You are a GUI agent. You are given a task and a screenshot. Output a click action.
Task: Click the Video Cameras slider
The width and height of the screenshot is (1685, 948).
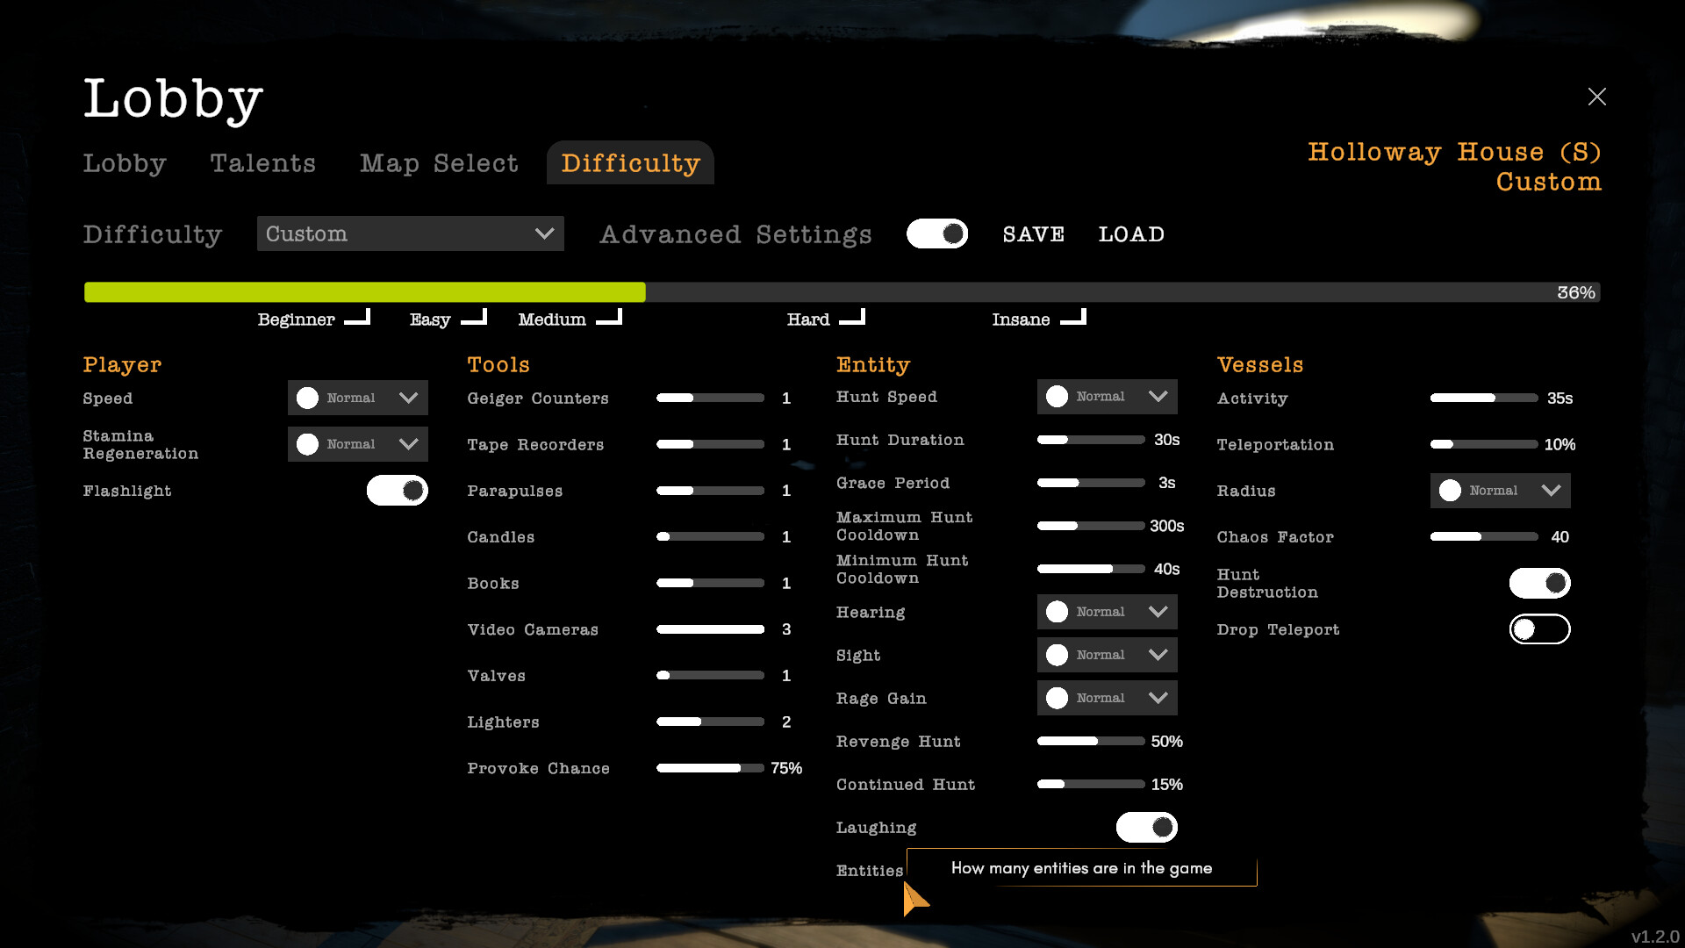[710, 629]
